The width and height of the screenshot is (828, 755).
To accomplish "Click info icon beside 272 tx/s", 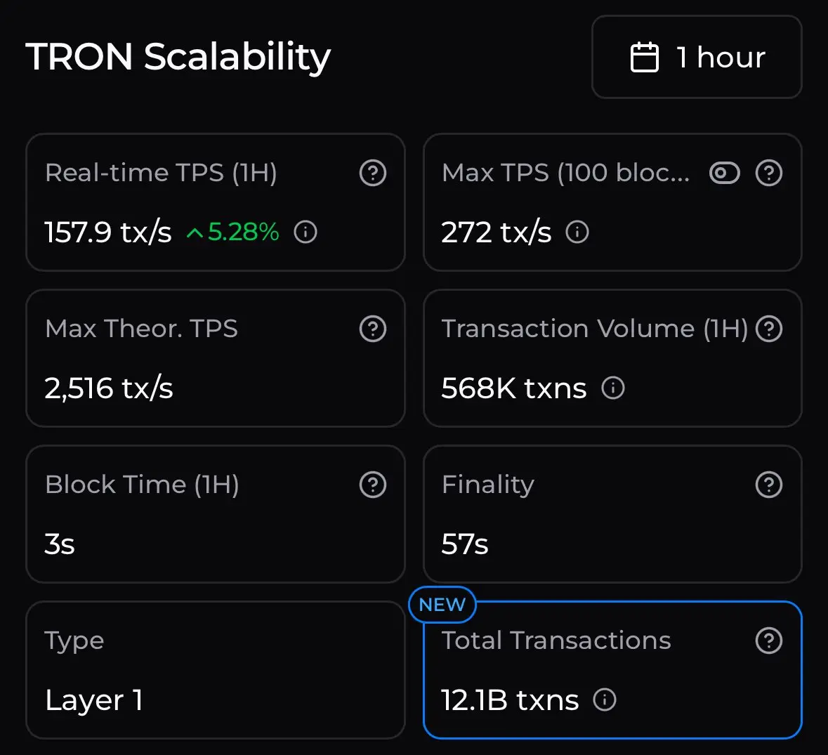I will [x=577, y=232].
